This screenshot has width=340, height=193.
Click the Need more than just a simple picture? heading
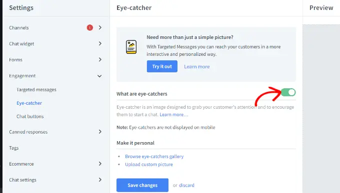coord(190,37)
